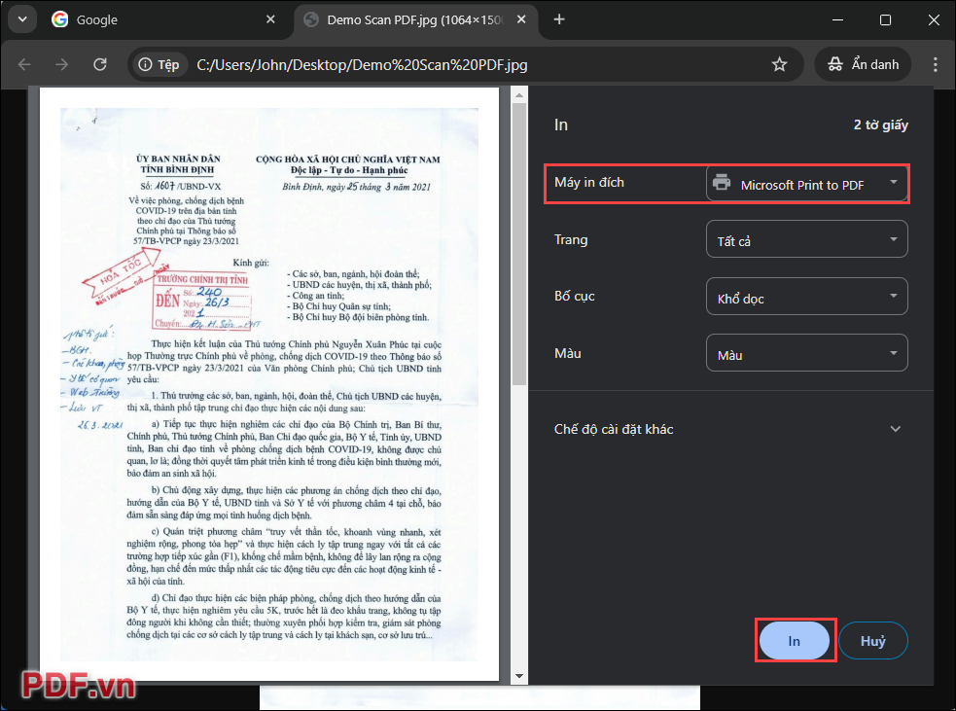Click the Ẩn danh incognito badge

[862, 64]
